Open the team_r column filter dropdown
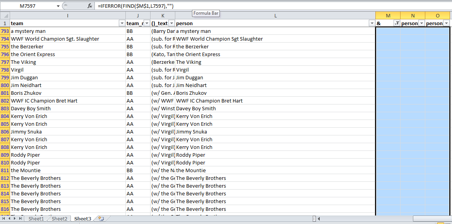 point(146,23)
